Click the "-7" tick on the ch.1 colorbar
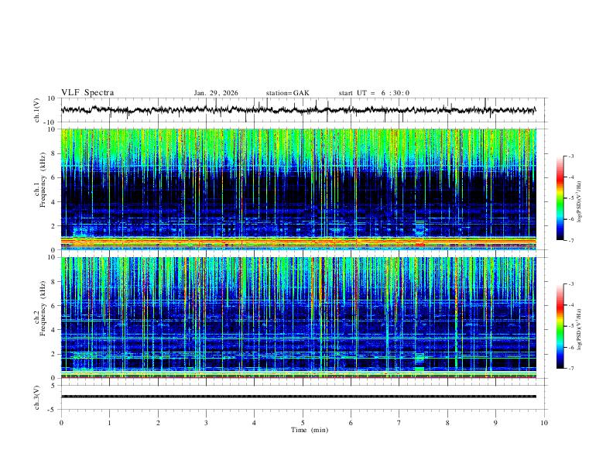The width and height of the screenshot is (613, 474). coord(571,240)
